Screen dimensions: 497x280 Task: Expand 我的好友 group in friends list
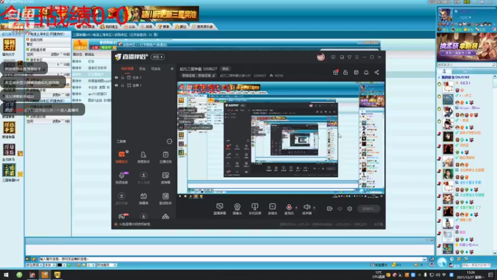click(x=439, y=77)
